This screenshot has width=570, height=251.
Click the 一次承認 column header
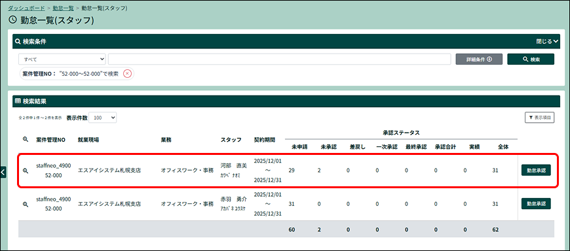point(387,147)
